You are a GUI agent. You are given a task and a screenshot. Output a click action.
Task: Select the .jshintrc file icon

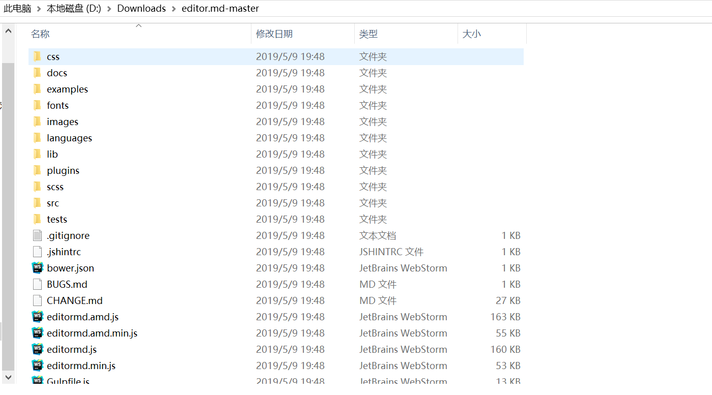pos(37,252)
